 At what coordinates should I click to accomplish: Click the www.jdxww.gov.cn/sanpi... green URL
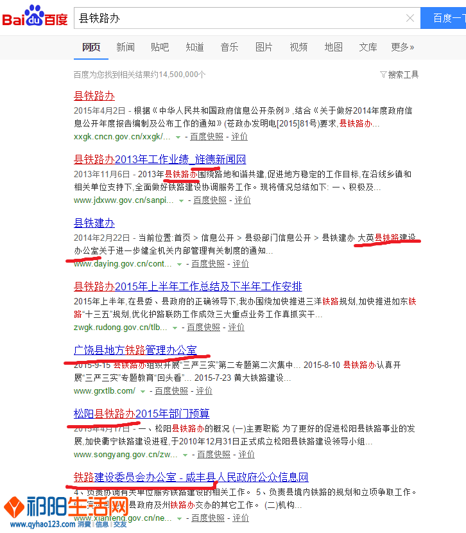(124, 200)
